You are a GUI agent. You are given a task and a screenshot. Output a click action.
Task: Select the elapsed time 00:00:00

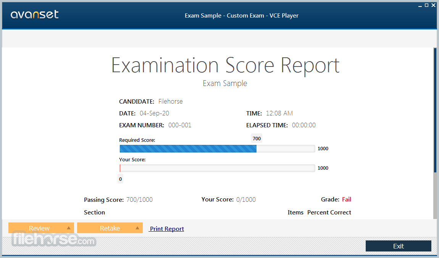[x=304, y=125]
